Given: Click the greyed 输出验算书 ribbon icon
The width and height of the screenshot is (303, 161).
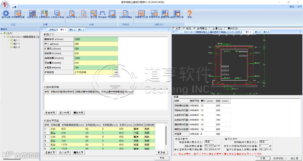Looking at the screenshot, I should (84, 14).
